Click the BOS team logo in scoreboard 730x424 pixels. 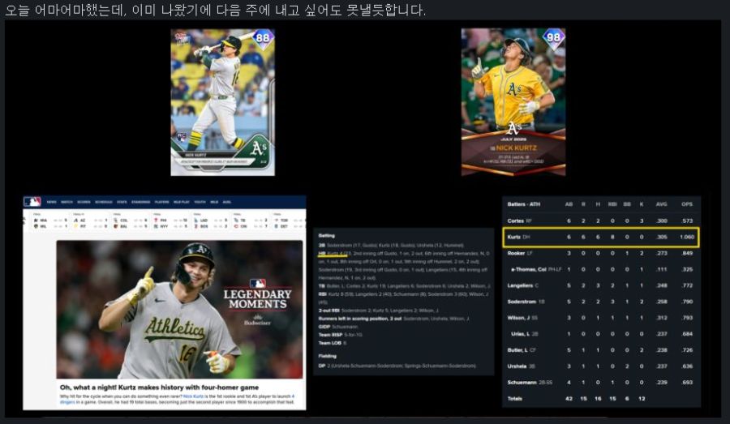(x=196, y=226)
